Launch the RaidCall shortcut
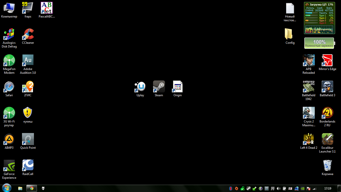Screen dimensions: 341x192 (28, 167)
